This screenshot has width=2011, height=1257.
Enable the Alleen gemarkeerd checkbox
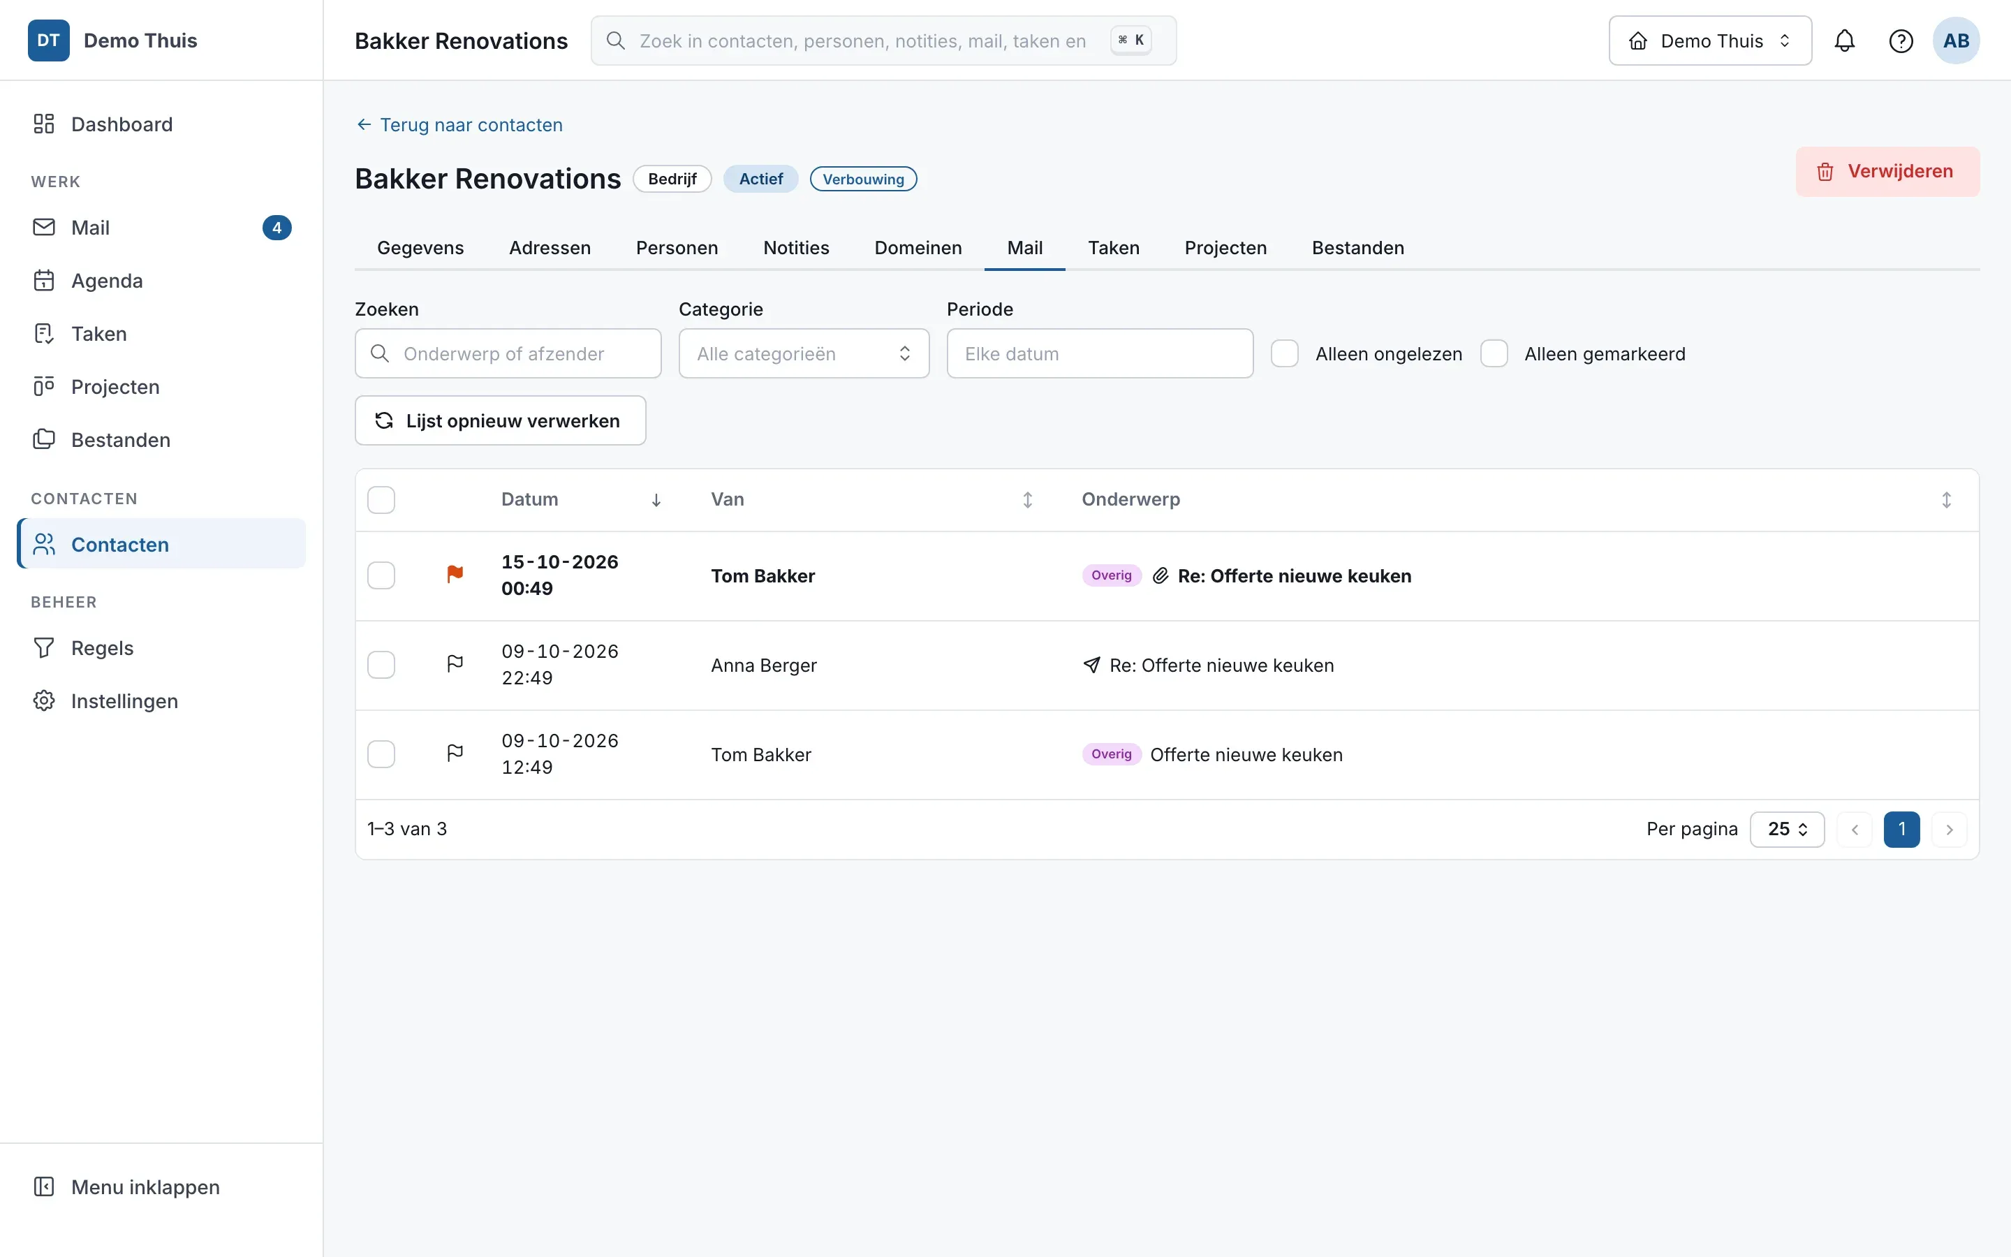click(1494, 353)
